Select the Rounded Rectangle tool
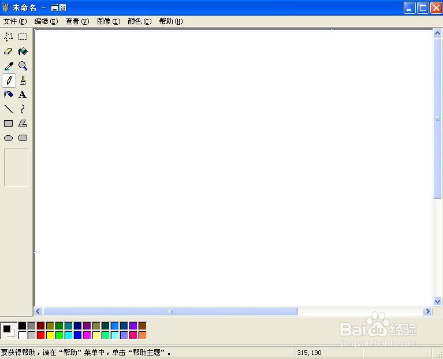Screen dimensions: 443x359 pos(23,138)
